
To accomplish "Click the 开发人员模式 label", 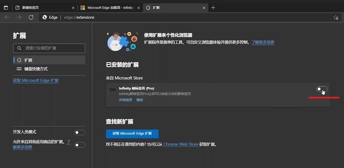I will click(x=25, y=132).
